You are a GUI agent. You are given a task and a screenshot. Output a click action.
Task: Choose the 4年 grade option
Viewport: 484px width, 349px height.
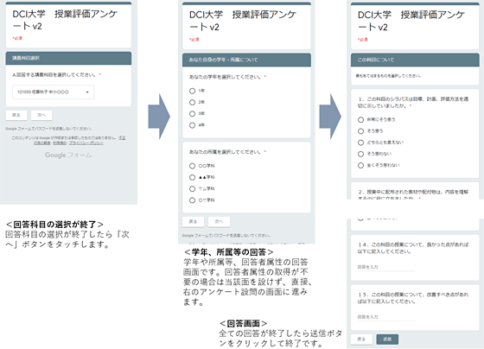click(x=192, y=125)
